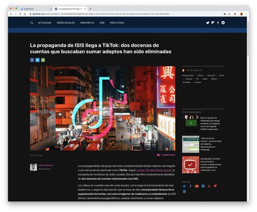Select the WINDOWS 10 navigation item
Viewport: 257px width, 212px height.
[87, 23]
